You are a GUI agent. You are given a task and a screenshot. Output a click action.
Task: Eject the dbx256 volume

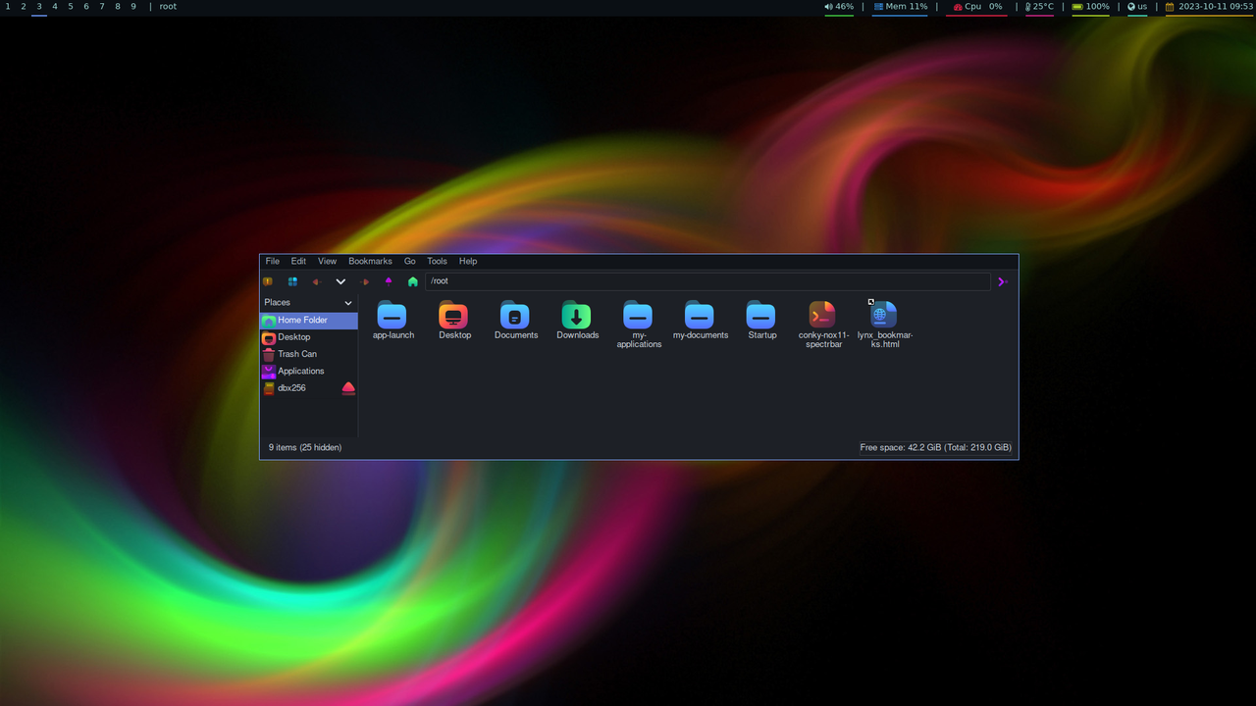348,388
